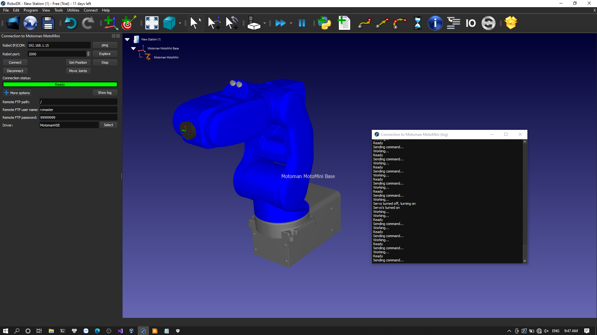The width and height of the screenshot is (597, 335).
Task: Collapse the New Station (1) tree node
Action: pos(127,39)
